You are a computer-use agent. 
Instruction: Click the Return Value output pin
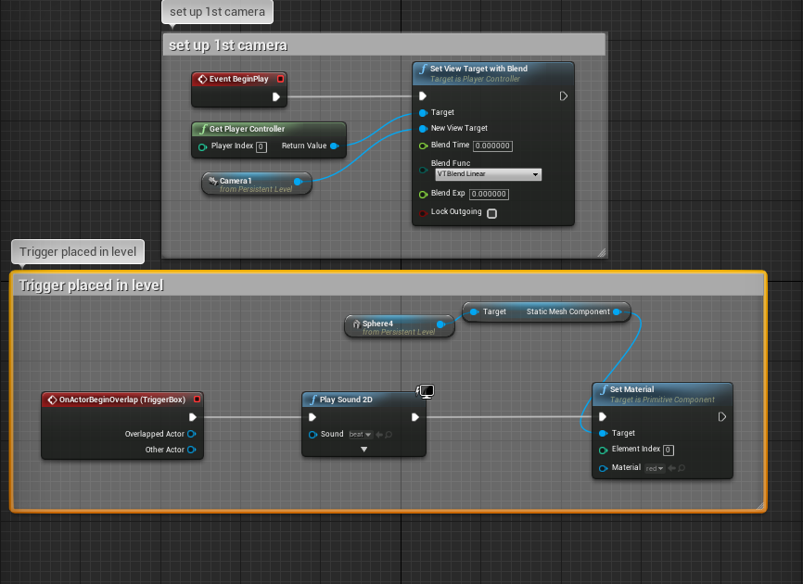(x=334, y=146)
